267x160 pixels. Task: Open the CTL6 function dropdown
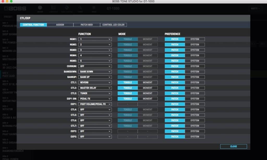(95, 120)
